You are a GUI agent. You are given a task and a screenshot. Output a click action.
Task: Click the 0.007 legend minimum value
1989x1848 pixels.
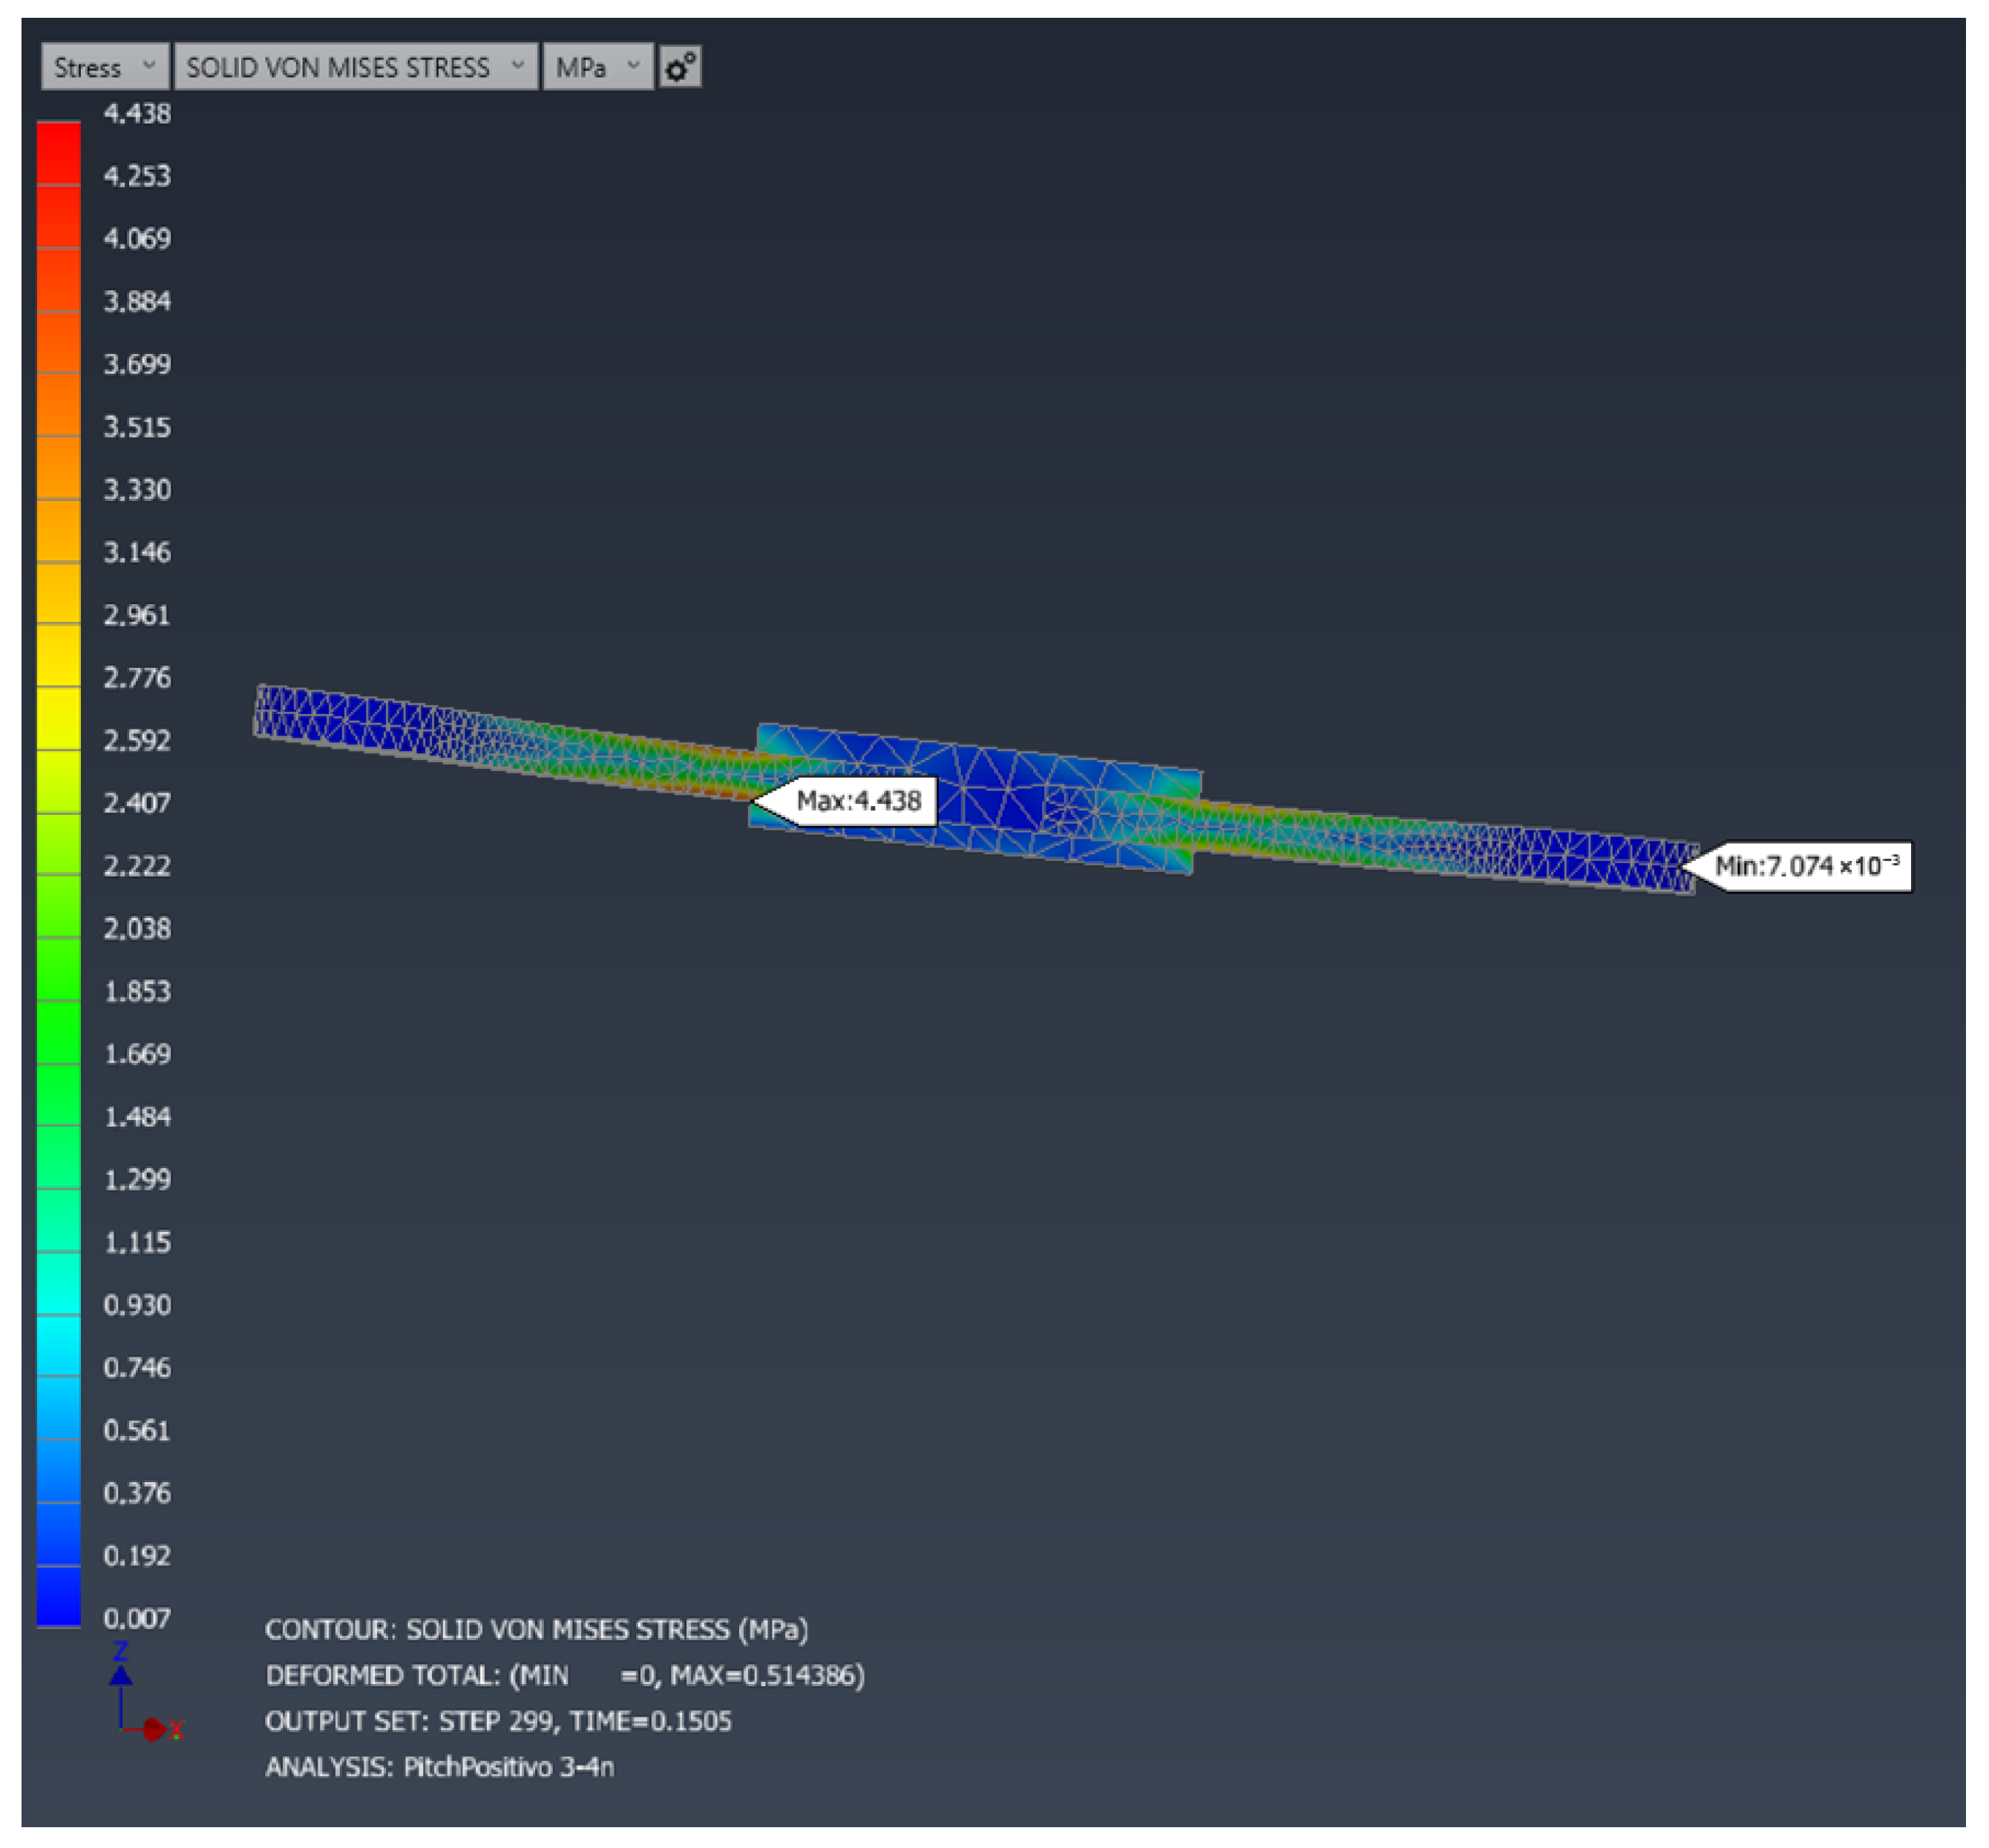[x=137, y=1619]
